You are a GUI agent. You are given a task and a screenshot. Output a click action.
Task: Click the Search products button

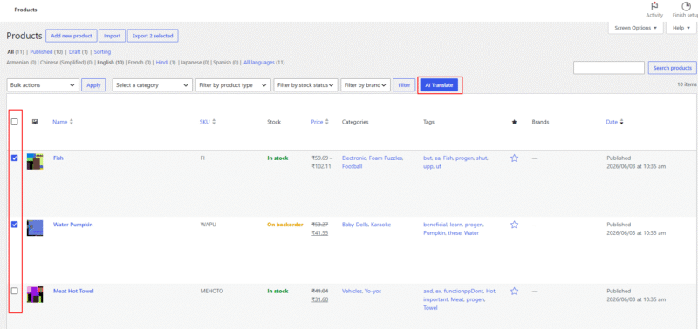[x=672, y=68]
